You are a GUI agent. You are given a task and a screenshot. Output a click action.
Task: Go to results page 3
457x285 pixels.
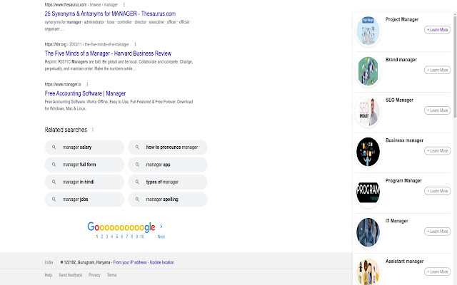[107, 237]
